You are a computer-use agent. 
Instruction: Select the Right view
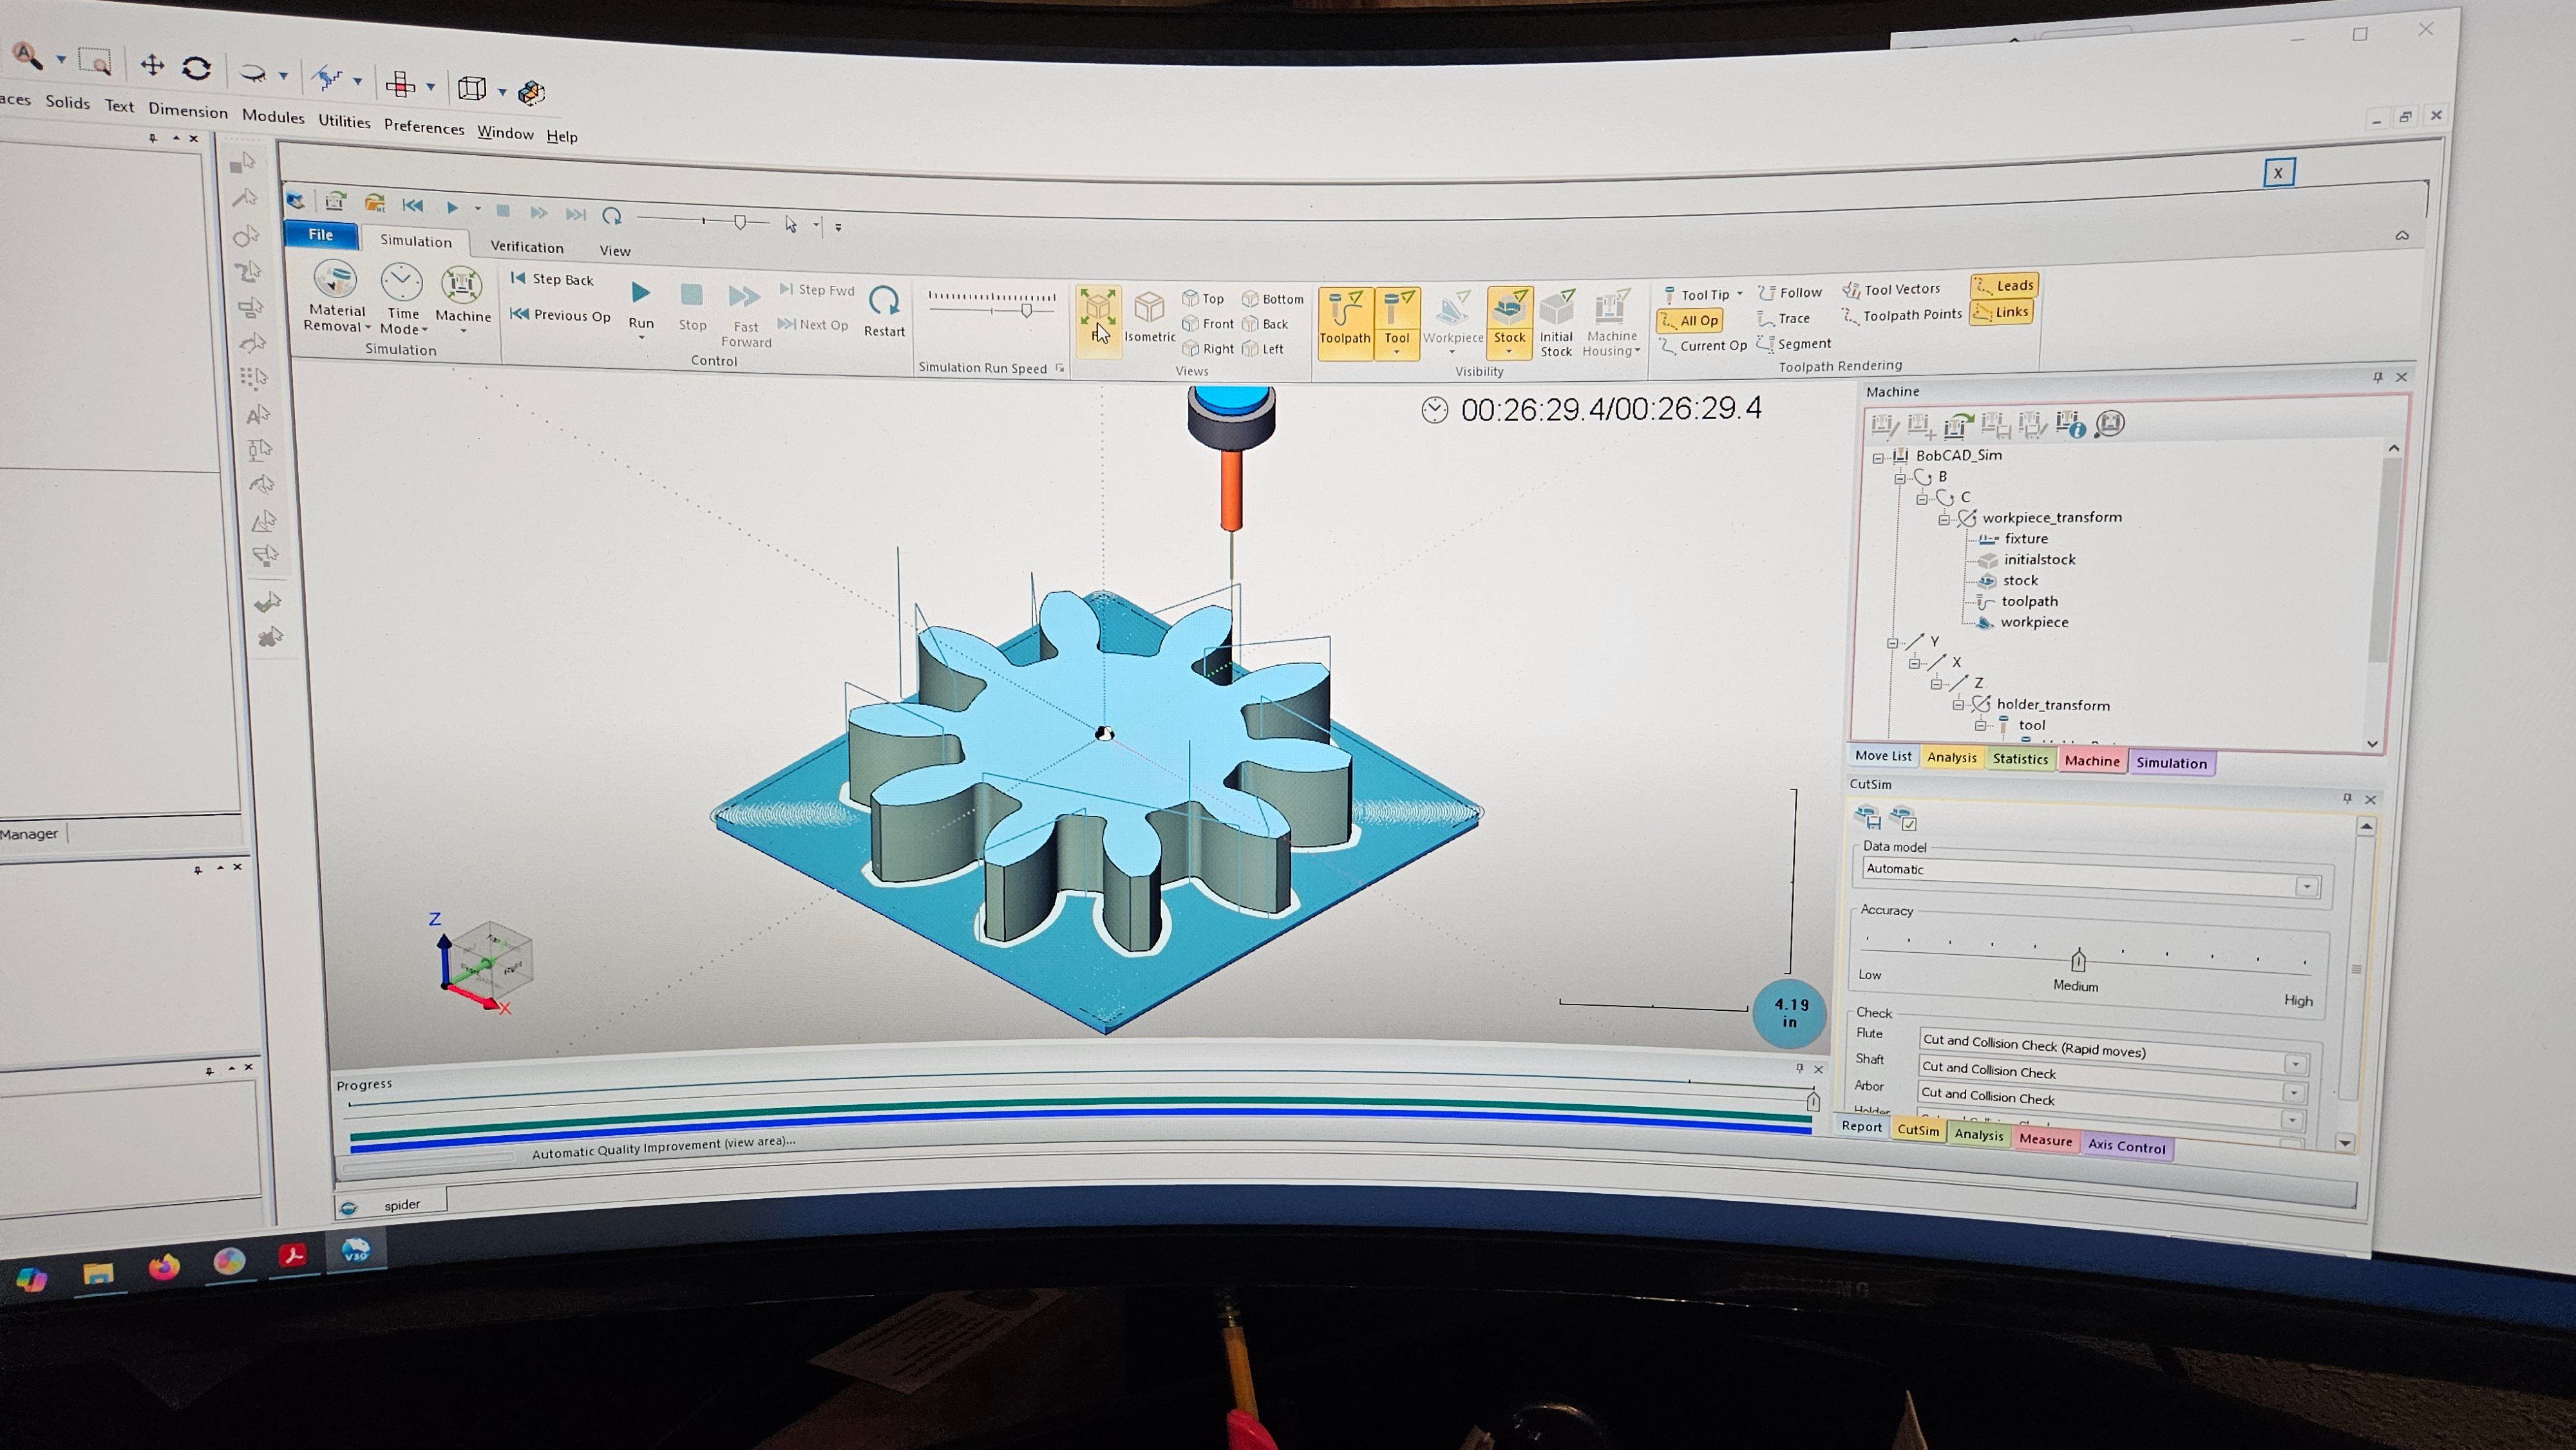click(x=1208, y=349)
